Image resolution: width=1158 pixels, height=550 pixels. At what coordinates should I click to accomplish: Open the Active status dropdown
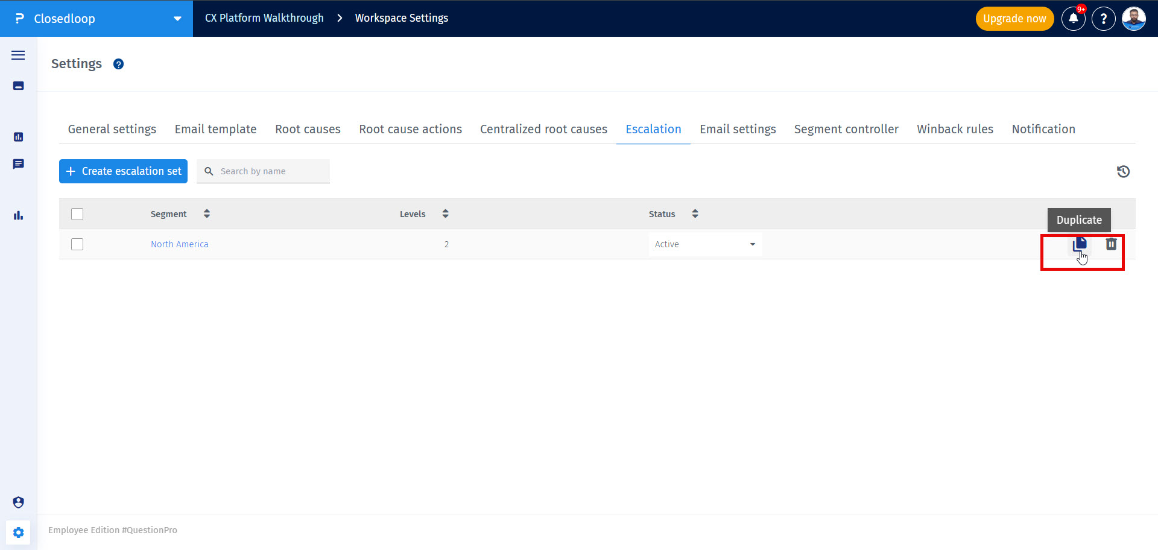[x=704, y=244]
